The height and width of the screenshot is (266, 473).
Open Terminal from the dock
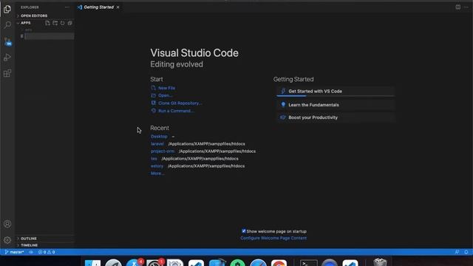(x=309, y=263)
